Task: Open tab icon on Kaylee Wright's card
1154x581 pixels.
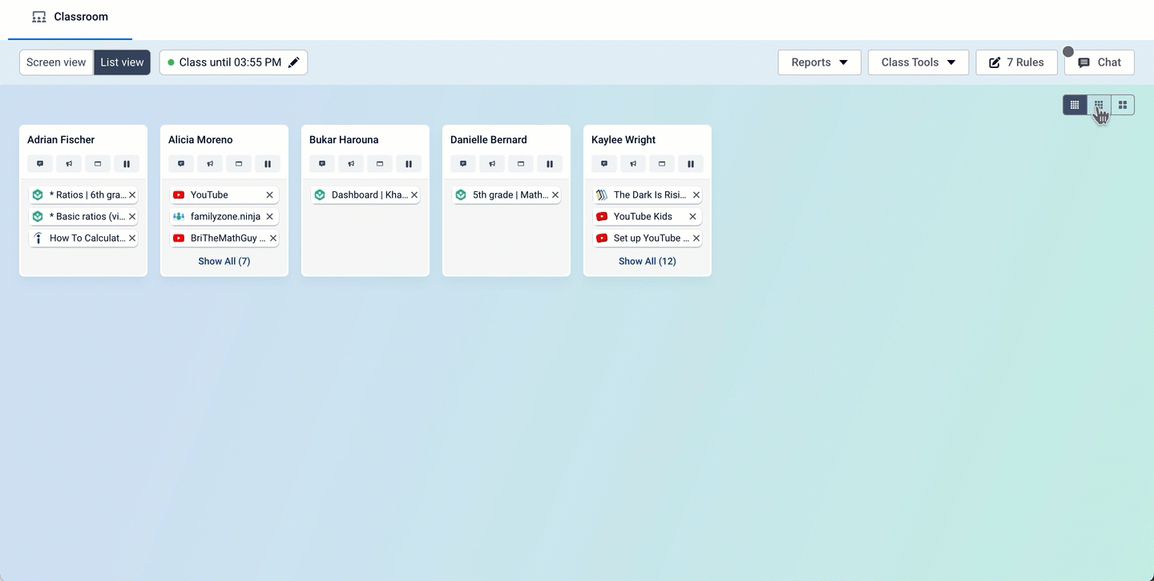Action: tap(662, 164)
